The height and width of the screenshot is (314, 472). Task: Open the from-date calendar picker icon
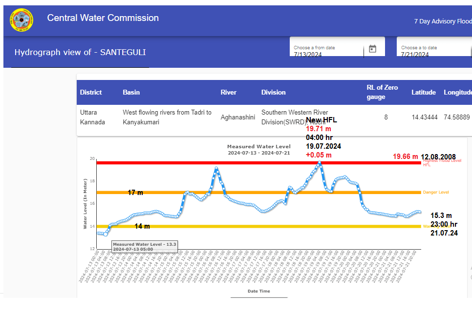click(372, 49)
